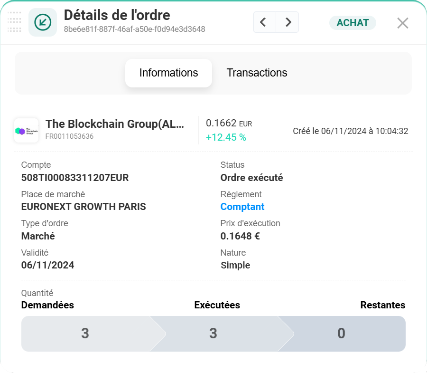Click the incoming order arrow icon
This screenshot has height=373, width=427.
[x=43, y=22]
